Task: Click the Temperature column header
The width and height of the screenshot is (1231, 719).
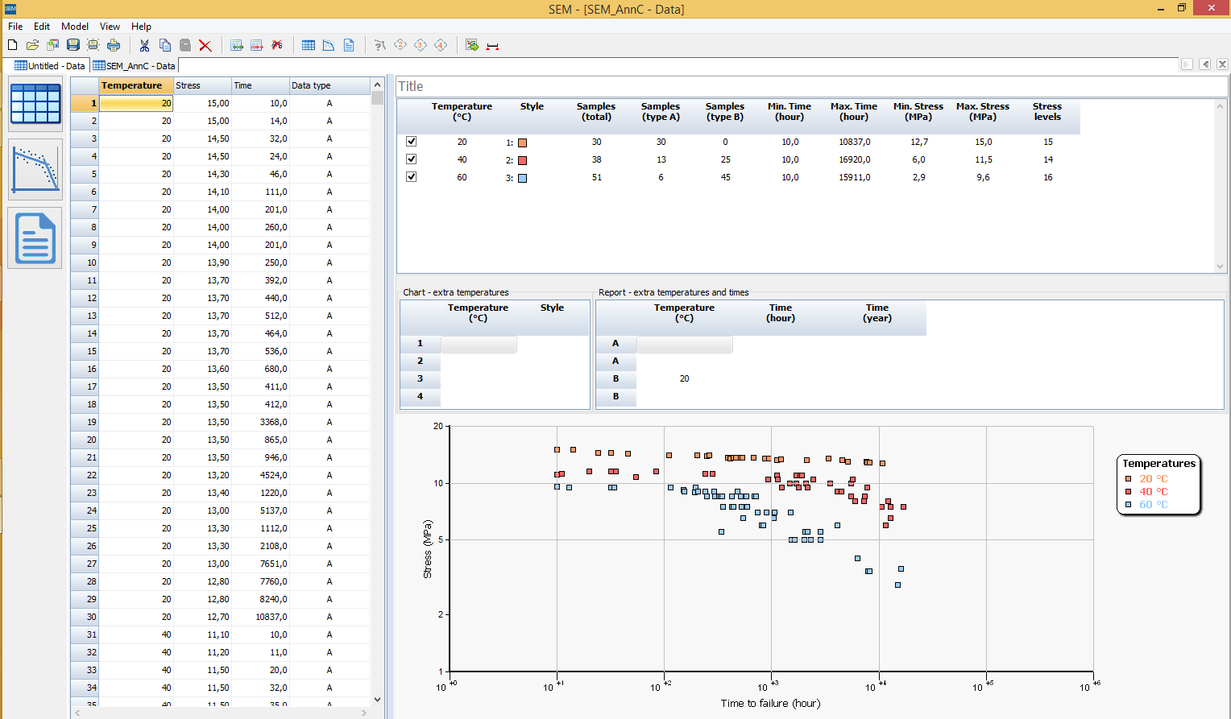Action: 136,85
